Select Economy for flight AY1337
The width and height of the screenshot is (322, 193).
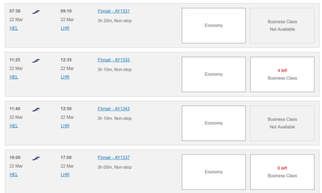coord(214,172)
